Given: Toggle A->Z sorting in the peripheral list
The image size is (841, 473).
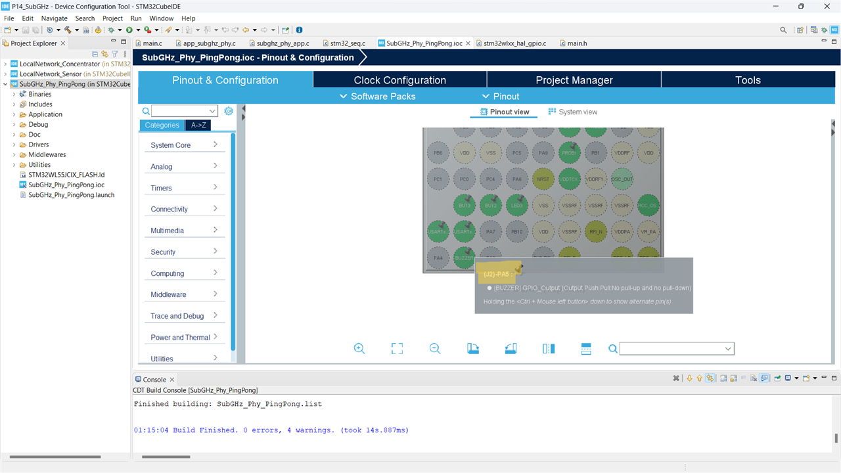Looking at the screenshot, I should 198,125.
